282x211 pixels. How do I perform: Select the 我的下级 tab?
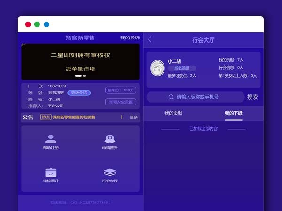[234, 113]
